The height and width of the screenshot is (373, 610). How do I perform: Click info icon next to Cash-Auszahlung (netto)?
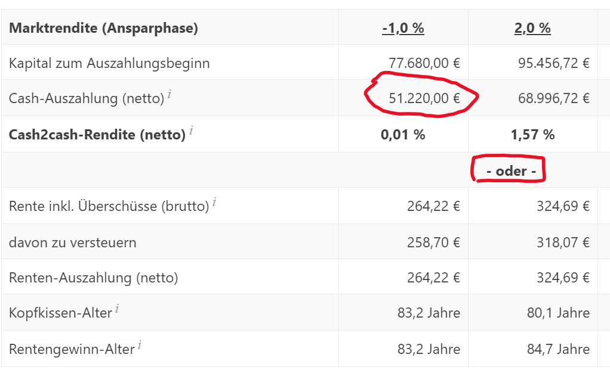170,94
